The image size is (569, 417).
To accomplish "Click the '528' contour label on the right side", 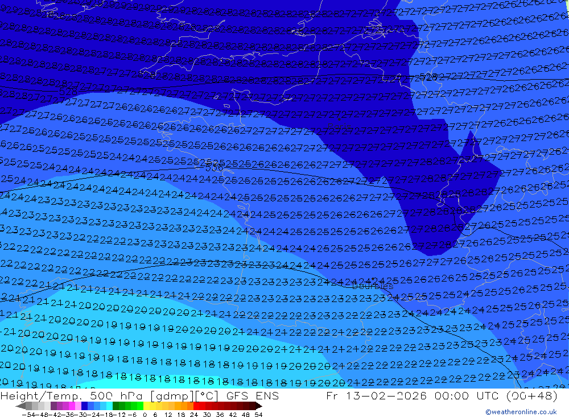I will pos(428,77).
